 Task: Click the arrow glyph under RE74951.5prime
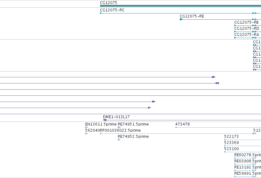click(x=119, y=127)
